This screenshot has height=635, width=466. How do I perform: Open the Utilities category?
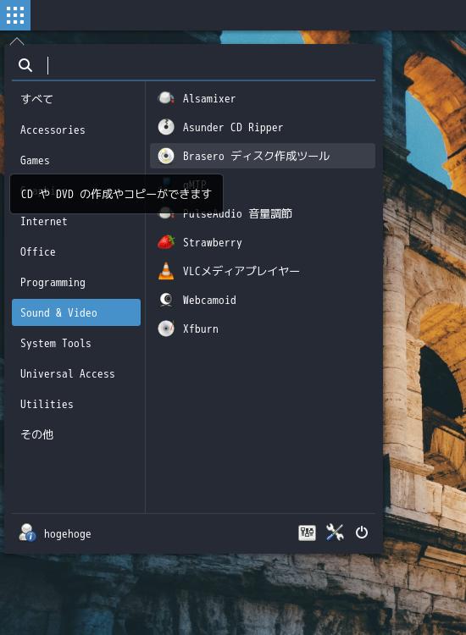(x=76, y=404)
